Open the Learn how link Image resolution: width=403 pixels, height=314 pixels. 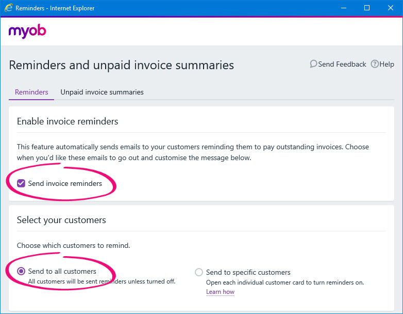pyautogui.click(x=220, y=292)
